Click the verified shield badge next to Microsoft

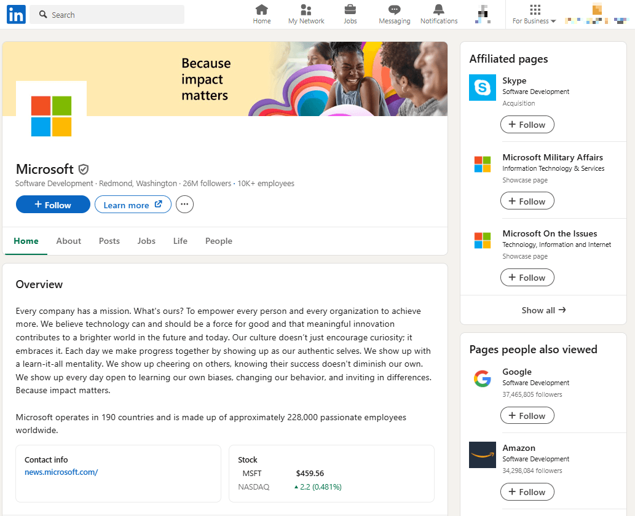point(84,169)
